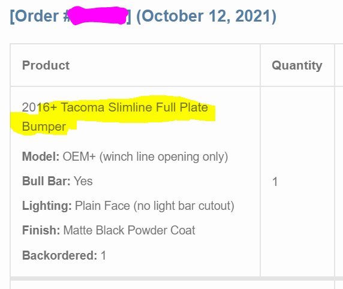This screenshot has width=343, height=289.
Task: Click OEM+ winch line opening only text
Action: tap(145, 156)
